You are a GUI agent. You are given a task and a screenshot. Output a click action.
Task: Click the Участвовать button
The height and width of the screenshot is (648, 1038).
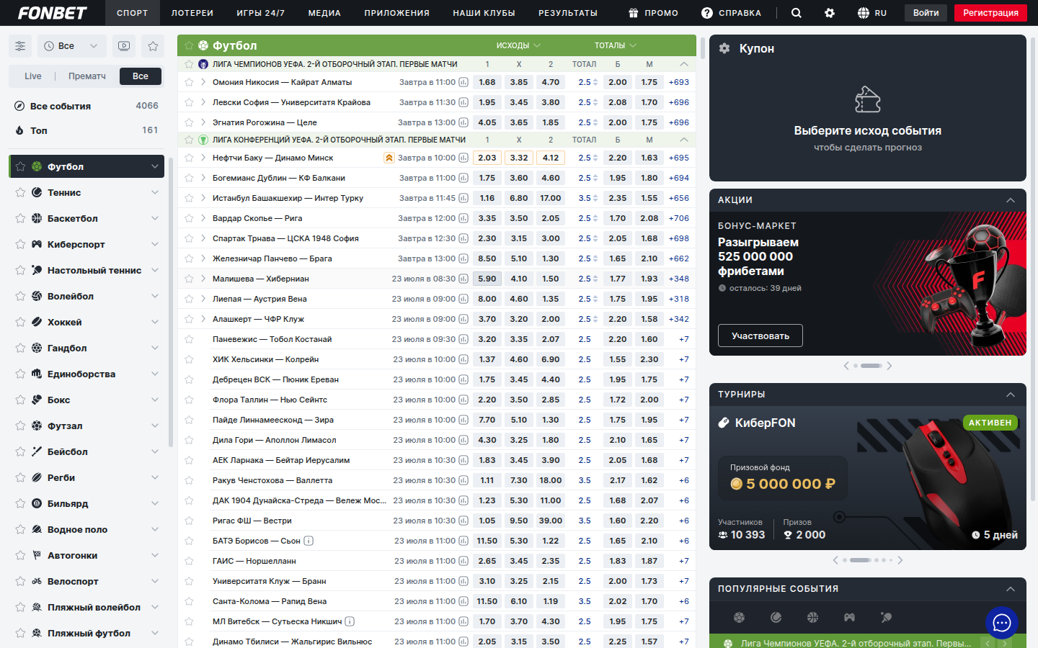[760, 336]
